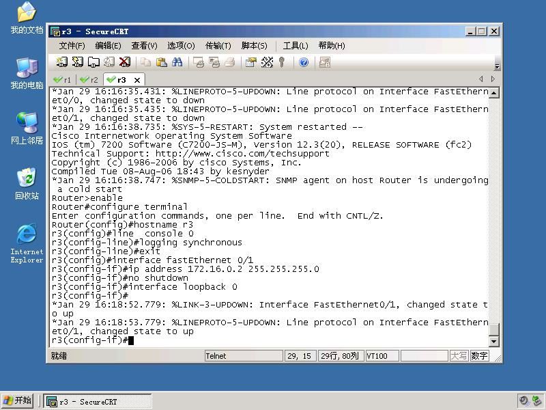Screen dimensions: 546x410
Task: Click the 数字 Num Lock indicator
Action: pyautogui.click(x=479, y=356)
